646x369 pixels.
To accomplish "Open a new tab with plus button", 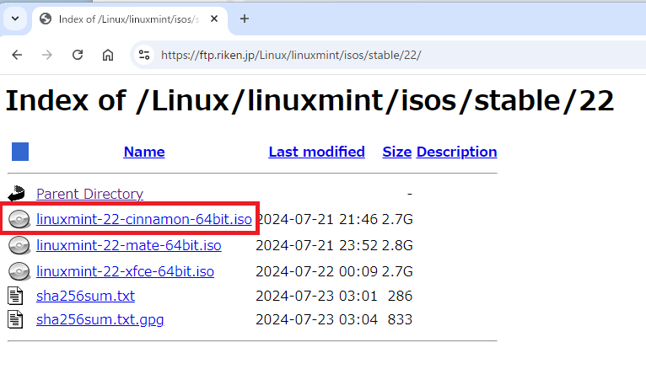I will tap(245, 19).
